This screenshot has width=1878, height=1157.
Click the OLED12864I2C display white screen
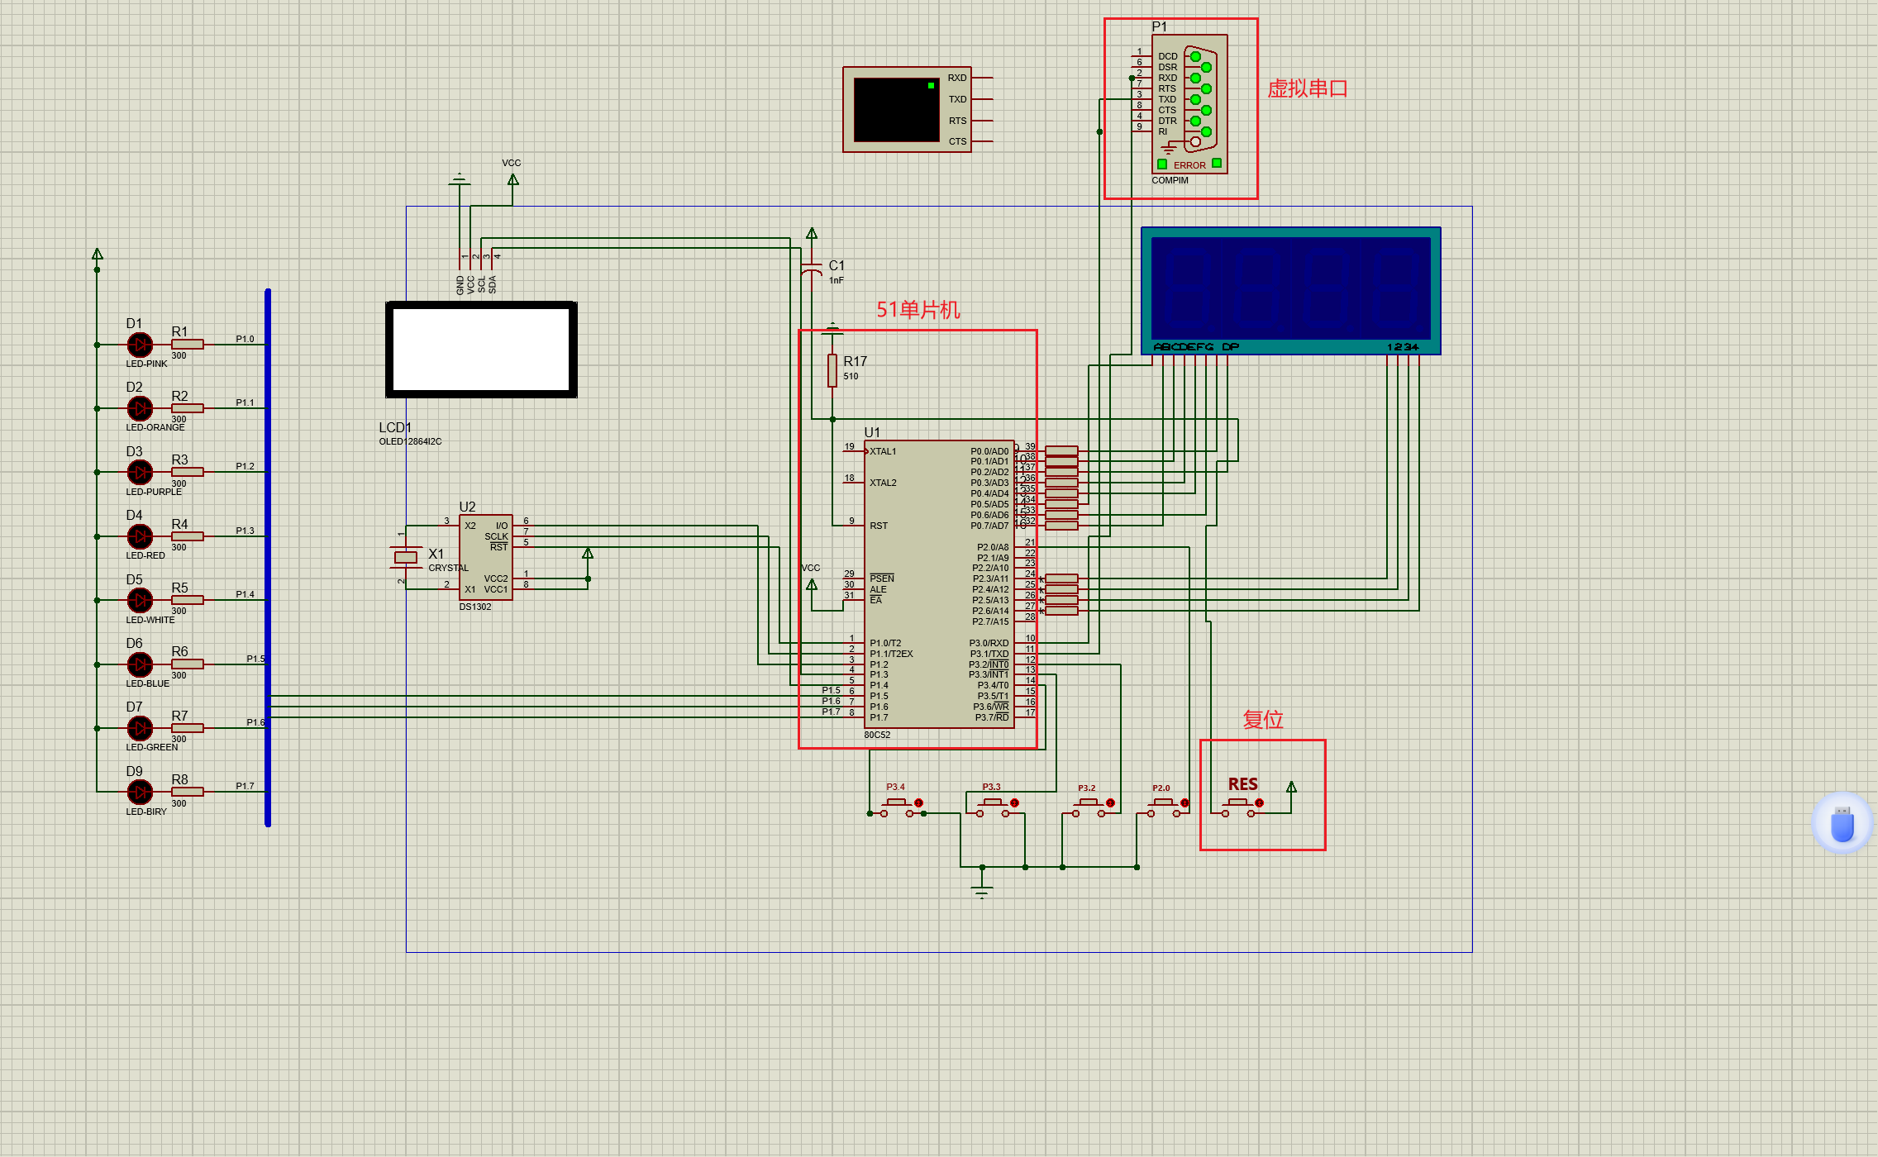481,350
